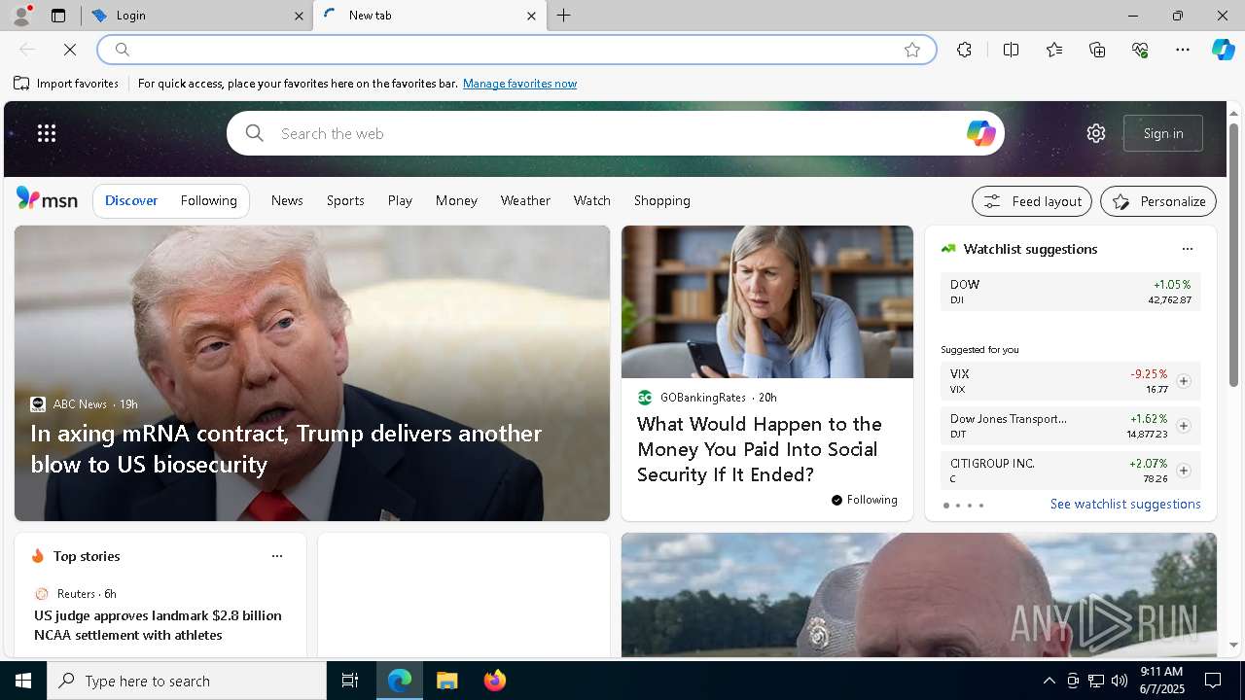Show hidden tray icons
The width and height of the screenshot is (1245, 700).
(1049, 681)
